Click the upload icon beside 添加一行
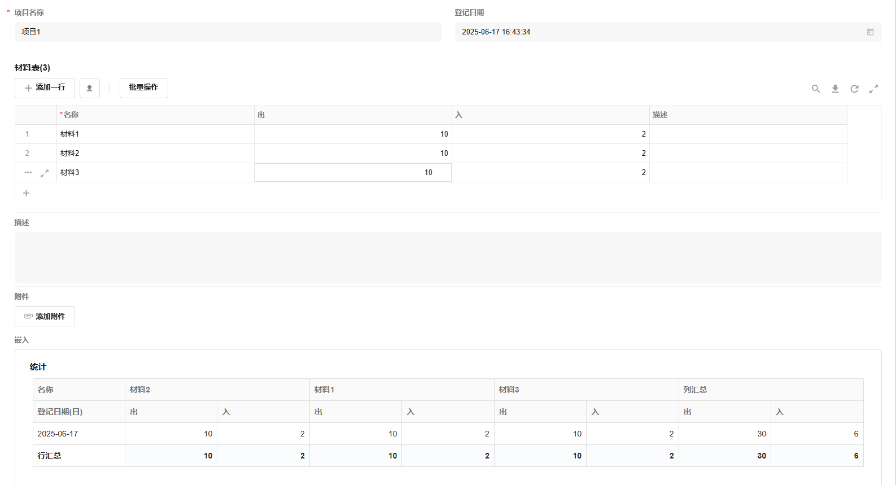896x485 pixels. coord(89,88)
